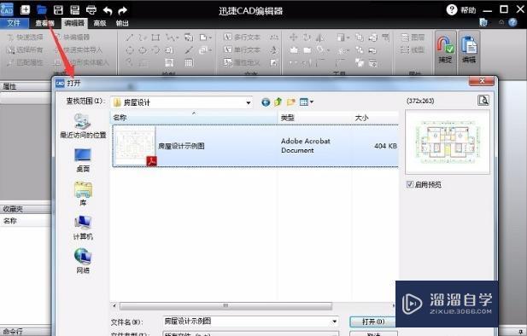Select the 房屋设计示例图 PDF file row
Screen dimensions: 527x336
click(x=255, y=146)
